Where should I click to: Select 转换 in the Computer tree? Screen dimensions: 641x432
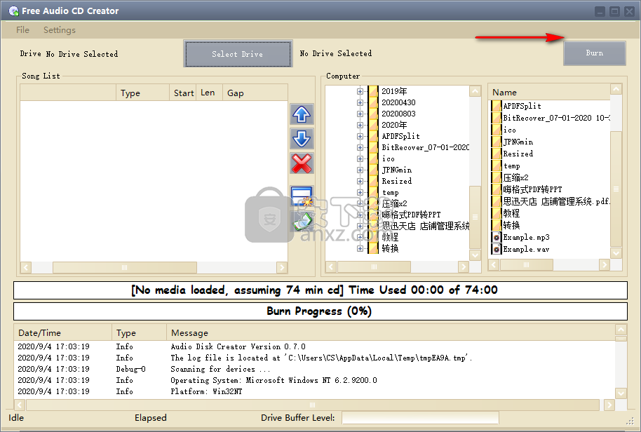coord(390,248)
